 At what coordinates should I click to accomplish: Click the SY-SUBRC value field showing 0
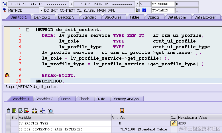pyautogui.click(x=187, y=4)
